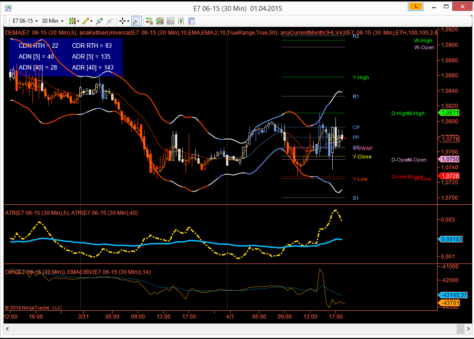Click the DEMA indicator label text
This screenshot has height=339, width=474.
41,33
